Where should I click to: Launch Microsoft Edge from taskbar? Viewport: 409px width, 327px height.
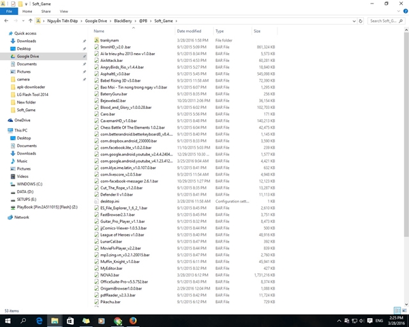[39, 321]
